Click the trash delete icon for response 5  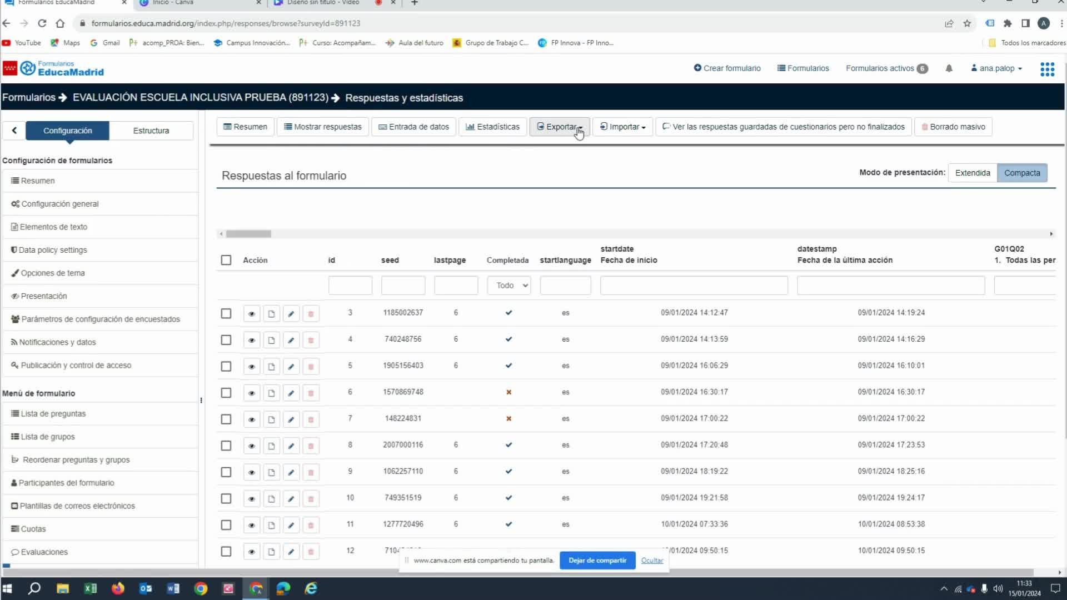[311, 367]
